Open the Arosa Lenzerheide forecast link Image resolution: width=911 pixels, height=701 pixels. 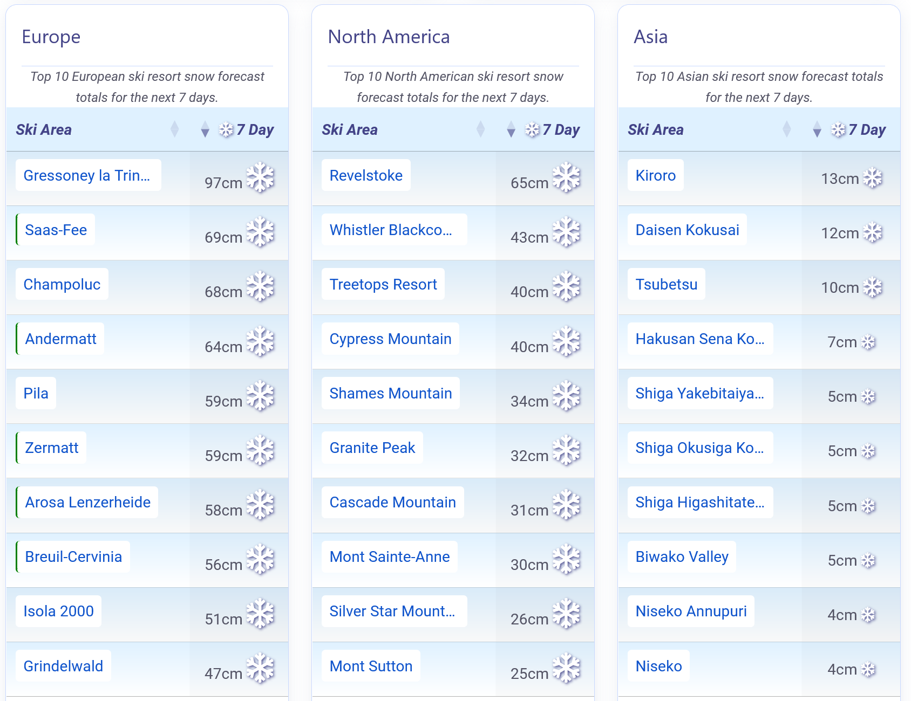(87, 502)
